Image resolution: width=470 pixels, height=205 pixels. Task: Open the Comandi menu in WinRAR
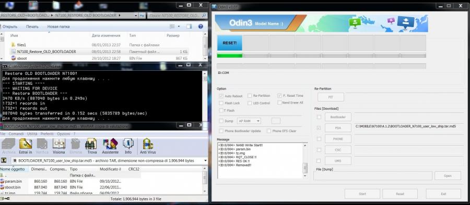click(16, 134)
